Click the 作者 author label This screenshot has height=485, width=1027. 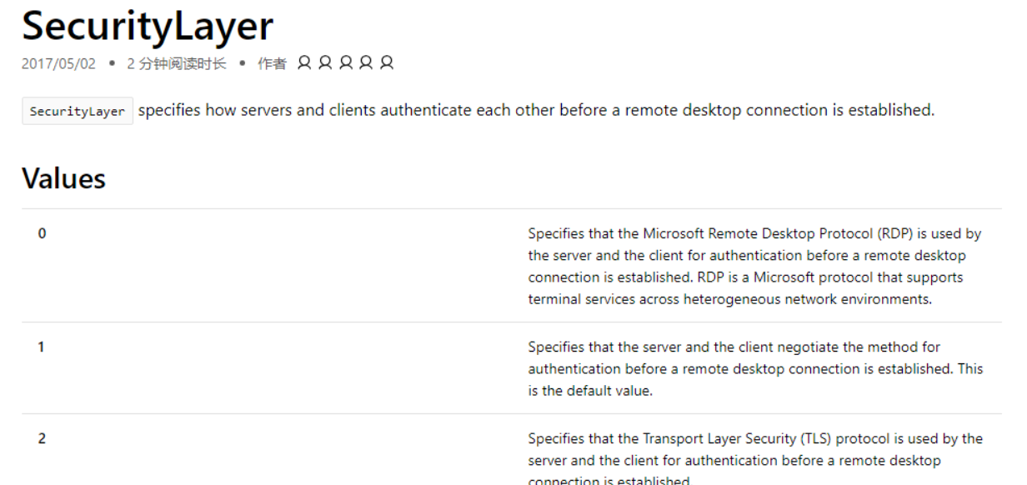[x=272, y=64]
